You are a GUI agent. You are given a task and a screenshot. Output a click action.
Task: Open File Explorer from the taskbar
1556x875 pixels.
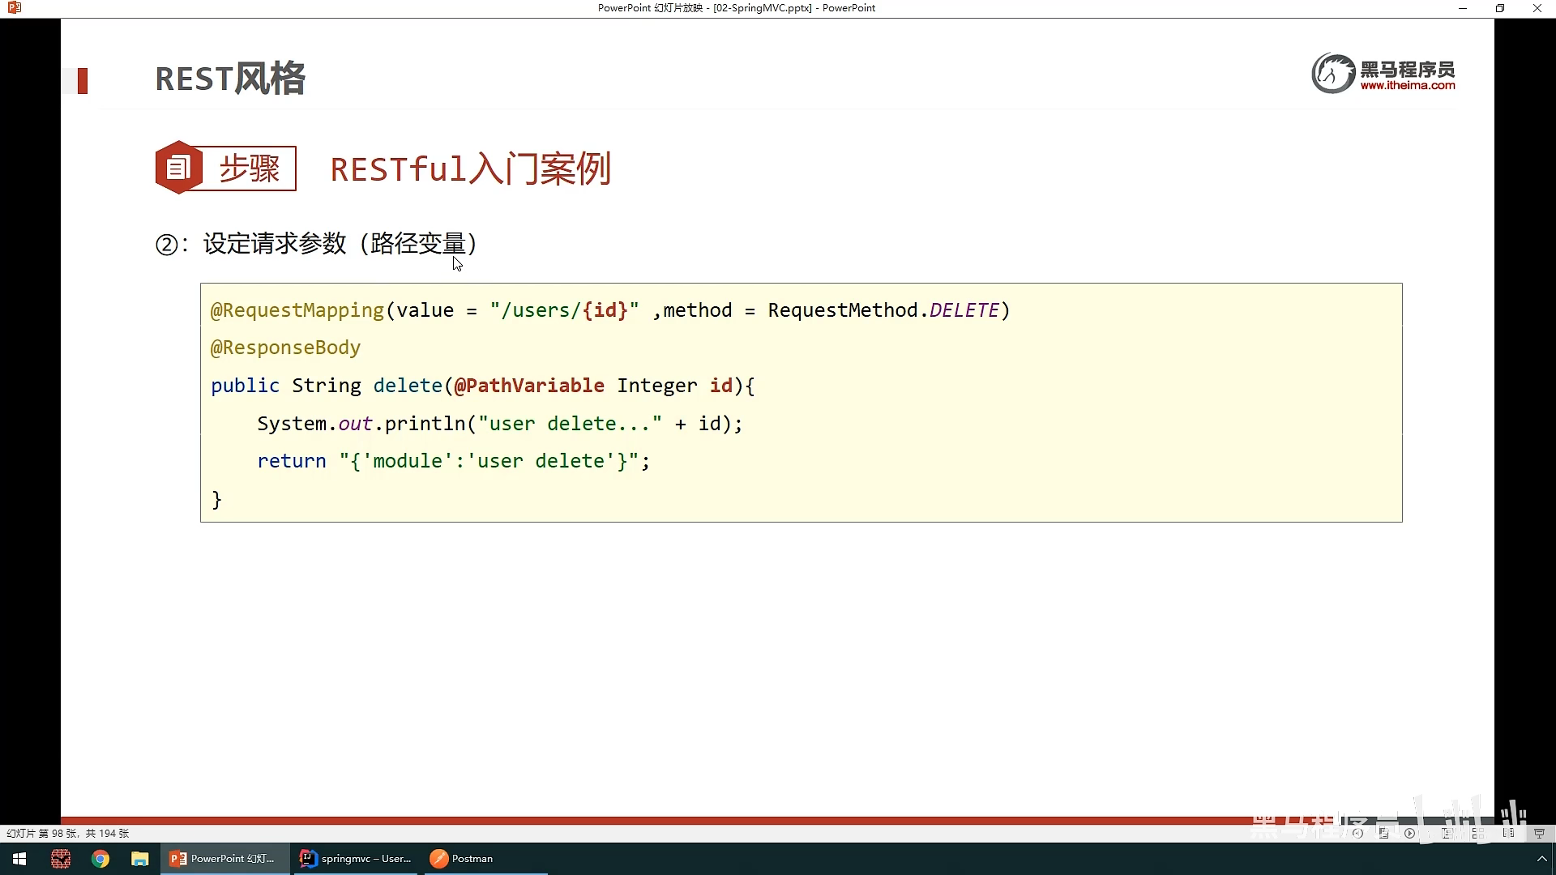click(140, 859)
